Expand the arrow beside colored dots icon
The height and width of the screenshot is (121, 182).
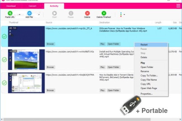[x=124, y=15]
